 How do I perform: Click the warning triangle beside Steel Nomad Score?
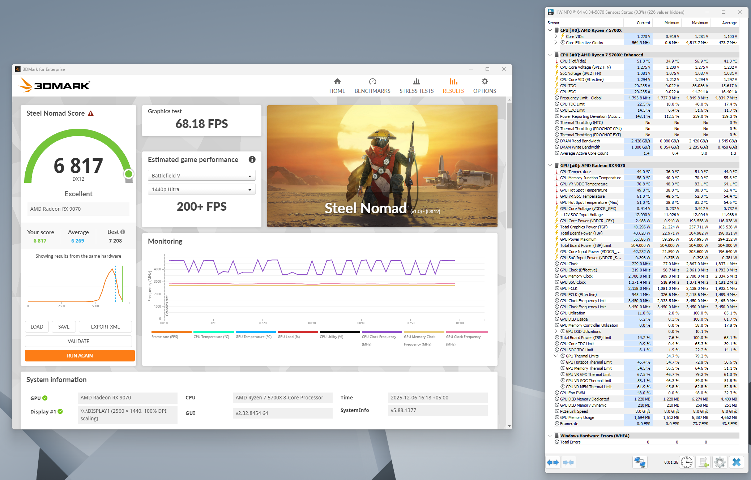(x=91, y=113)
